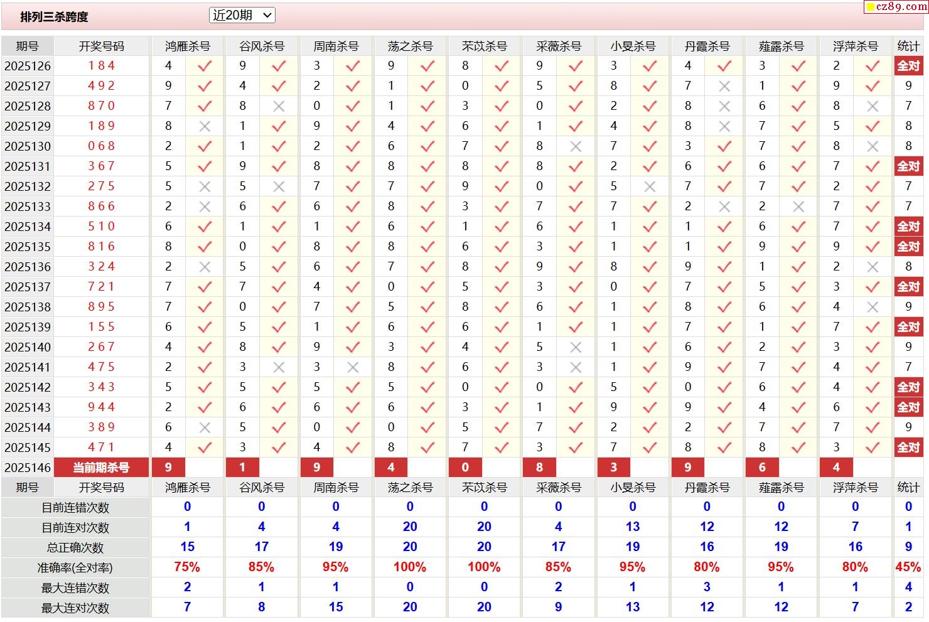Click the 最大连对次数 value 15 for 周南杀号

pos(336,607)
